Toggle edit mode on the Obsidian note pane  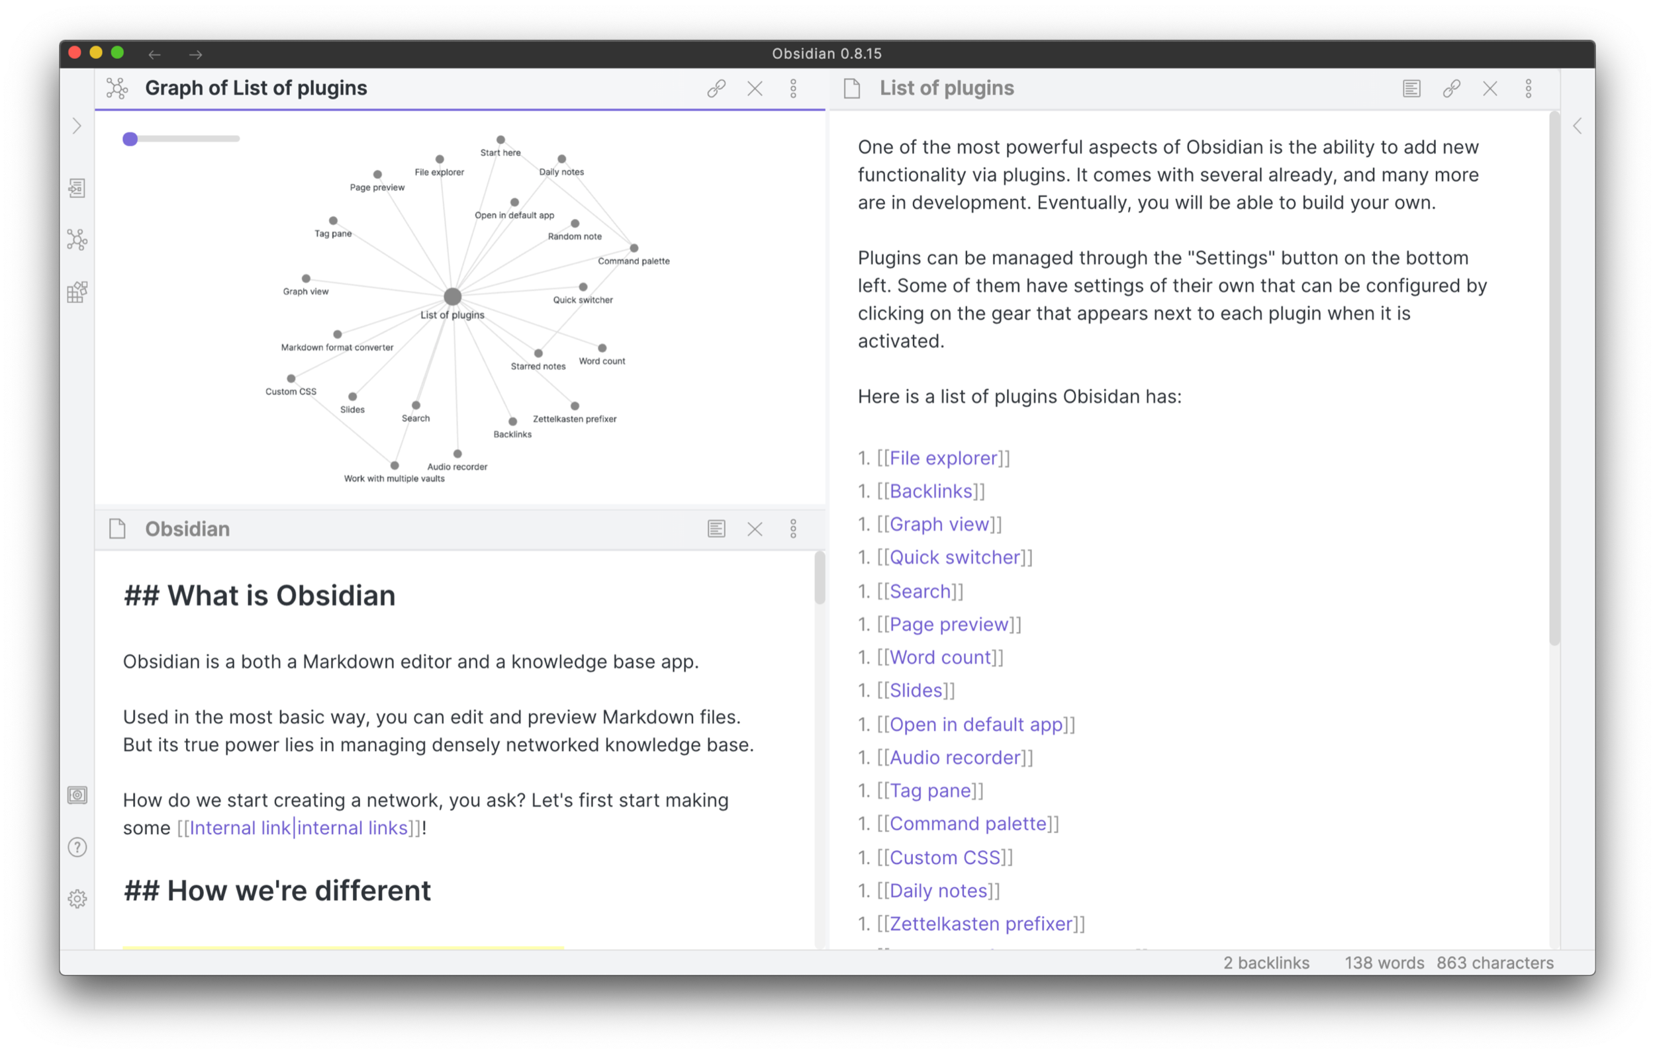point(716,529)
